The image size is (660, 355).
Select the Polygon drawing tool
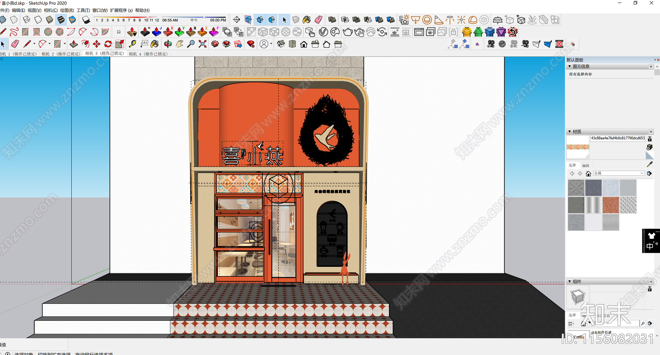click(x=60, y=32)
